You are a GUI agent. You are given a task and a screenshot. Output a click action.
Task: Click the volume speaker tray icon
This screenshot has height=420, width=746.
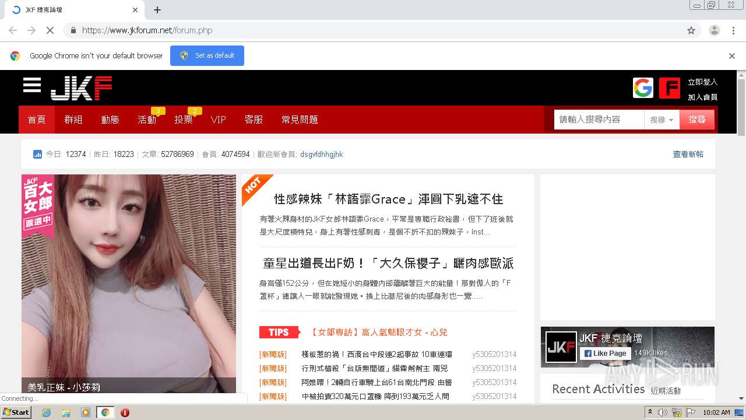(x=663, y=412)
